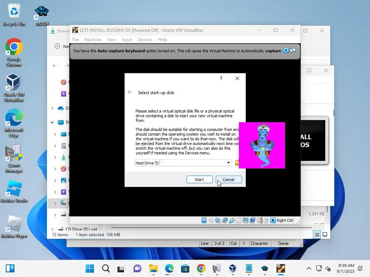Open the View menu in VirtualBox
Viewport: 370px width, 277px height.
click(x=111, y=40)
